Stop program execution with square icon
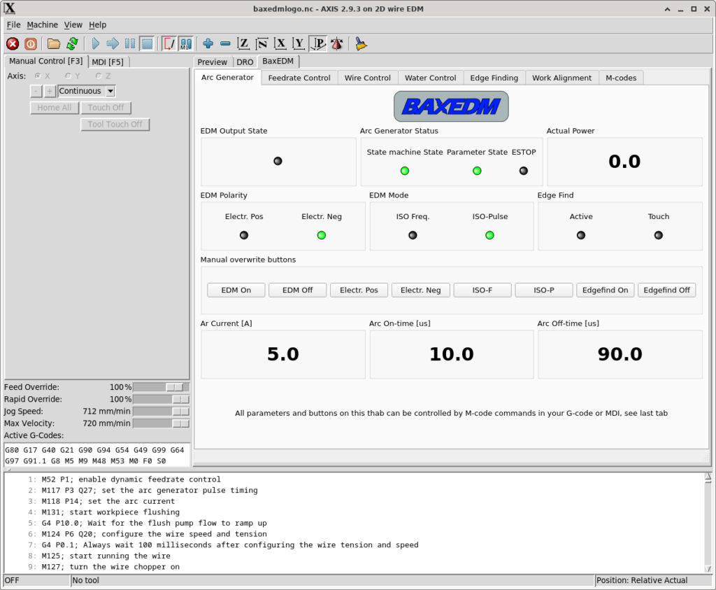This screenshot has height=590, width=716. click(147, 44)
